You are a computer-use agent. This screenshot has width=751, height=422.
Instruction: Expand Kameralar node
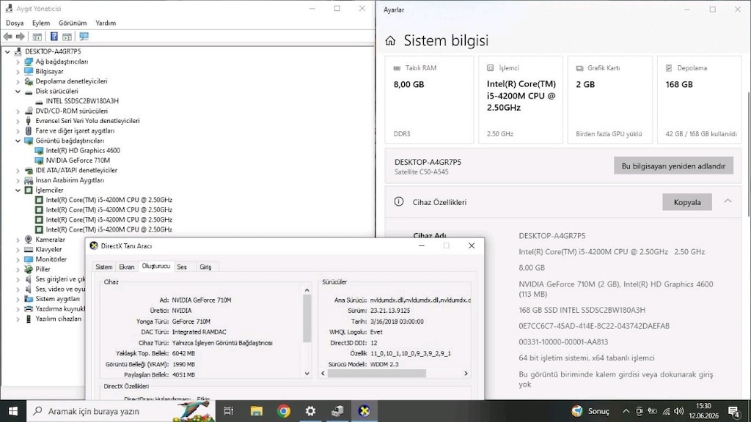[x=18, y=240]
